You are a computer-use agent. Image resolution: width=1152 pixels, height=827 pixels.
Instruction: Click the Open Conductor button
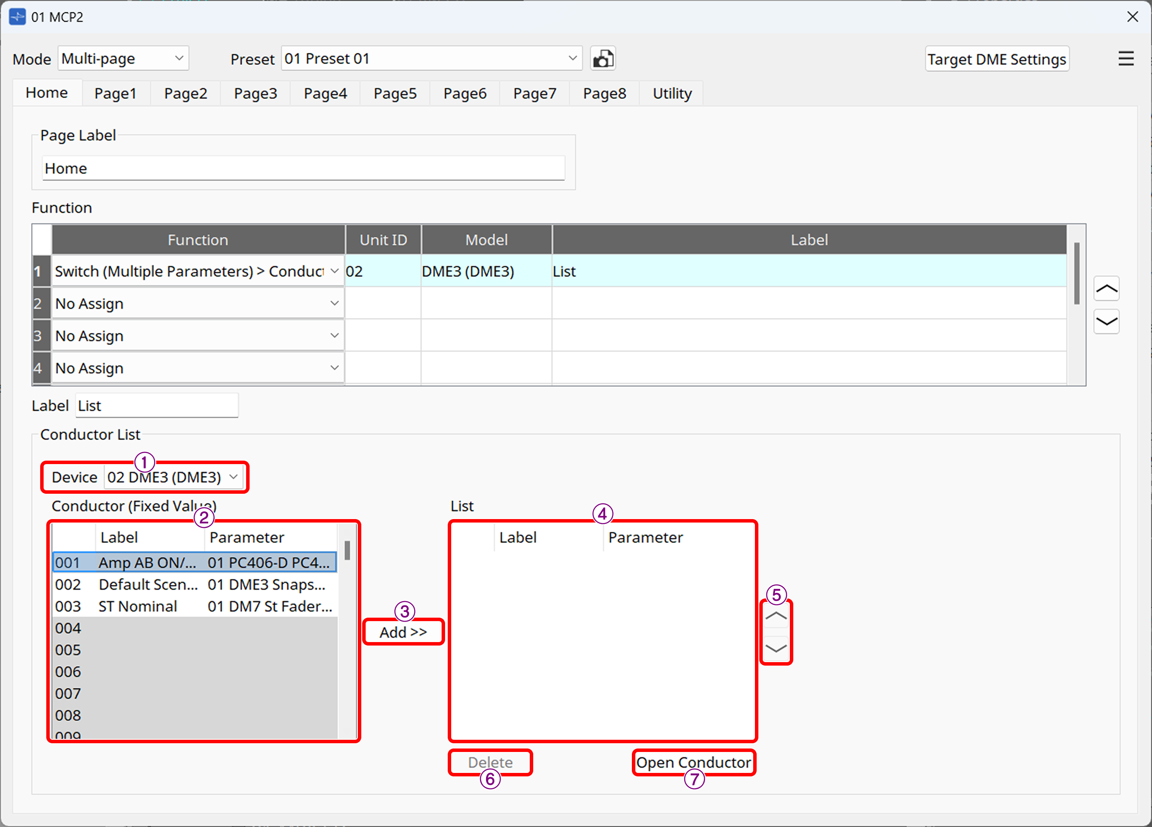694,762
